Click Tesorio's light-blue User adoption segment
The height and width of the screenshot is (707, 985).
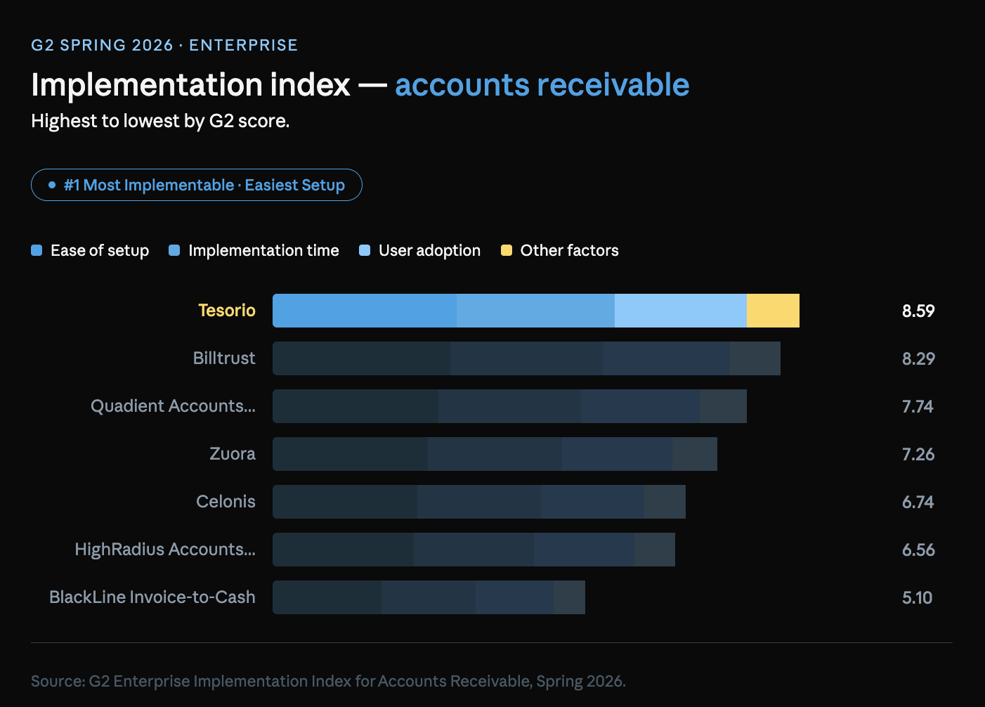[x=680, y=311]
